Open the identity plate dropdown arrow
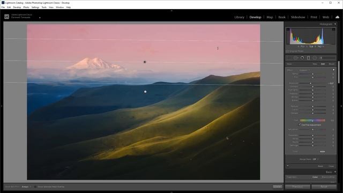Image resolution: width=343 pixels, height=193 pixels. coord(40,18)
